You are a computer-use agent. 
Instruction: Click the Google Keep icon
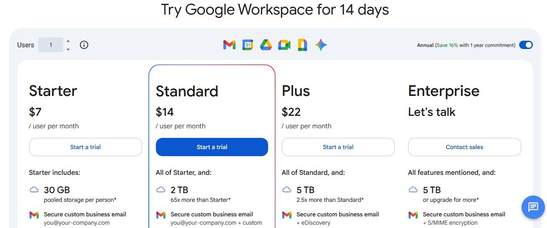[x=303, y=45]
